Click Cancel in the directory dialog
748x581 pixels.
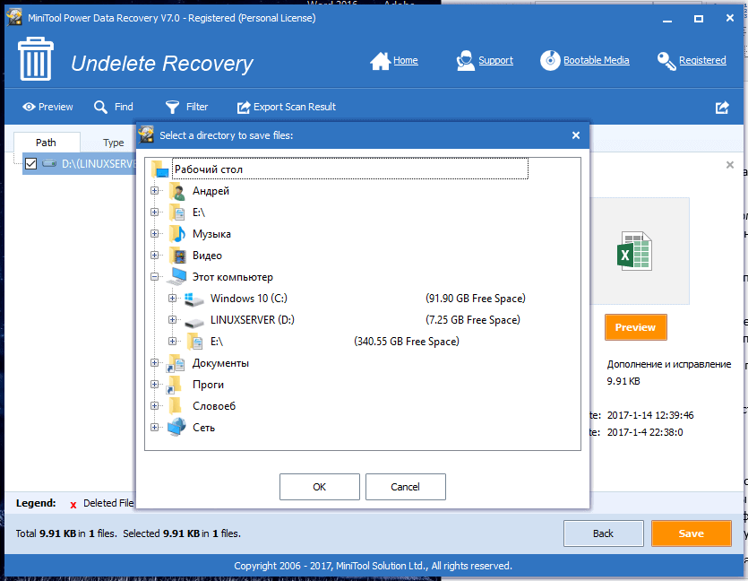405,487
